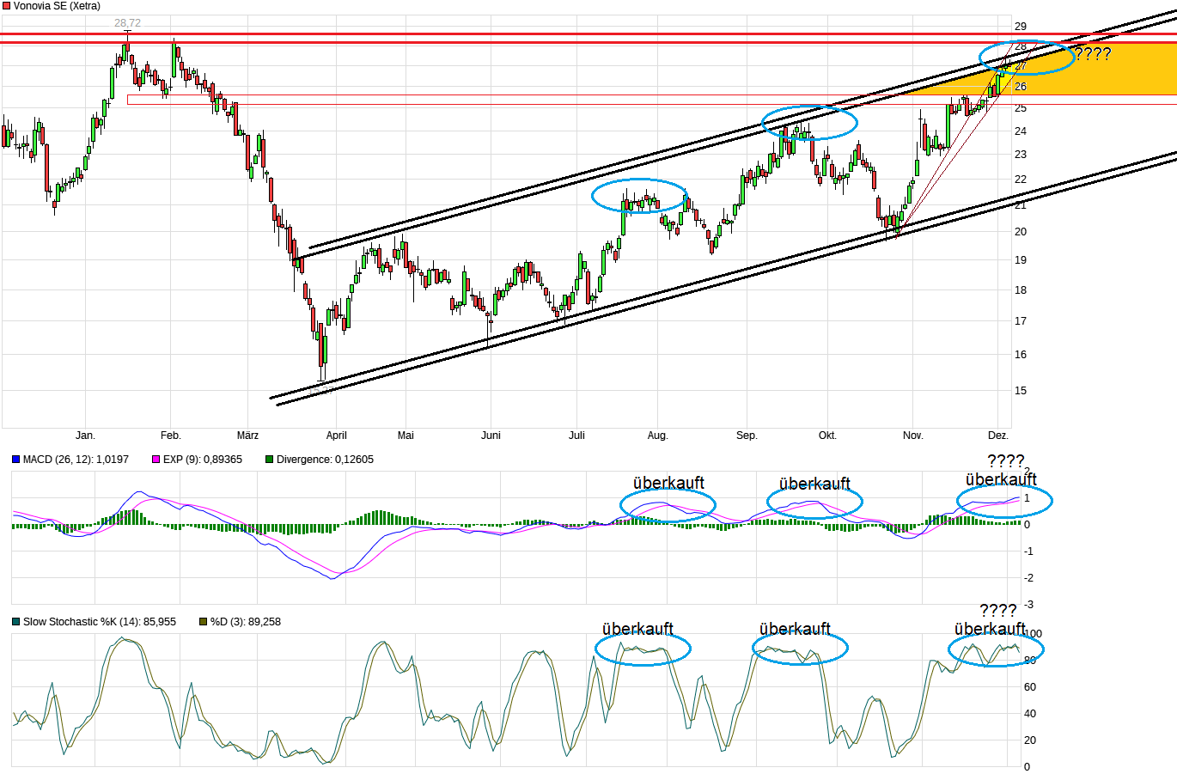
Task: Select the 'Divergence: 0,12605' legend text
Action: click(x=325, y=460)
